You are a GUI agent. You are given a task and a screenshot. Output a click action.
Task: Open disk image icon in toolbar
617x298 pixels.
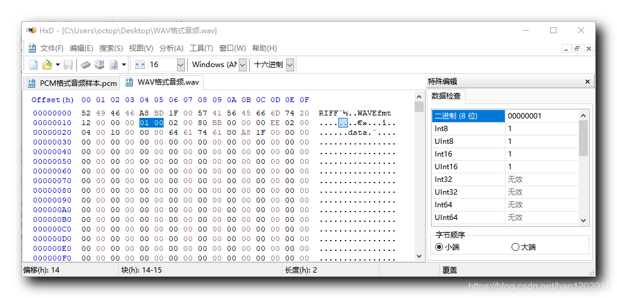coord(113,65)
